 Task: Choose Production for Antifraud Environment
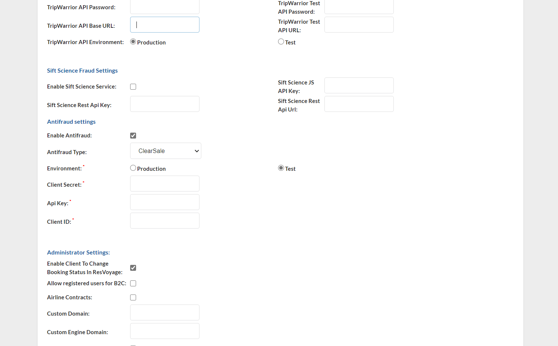click(x=133, y=168)
